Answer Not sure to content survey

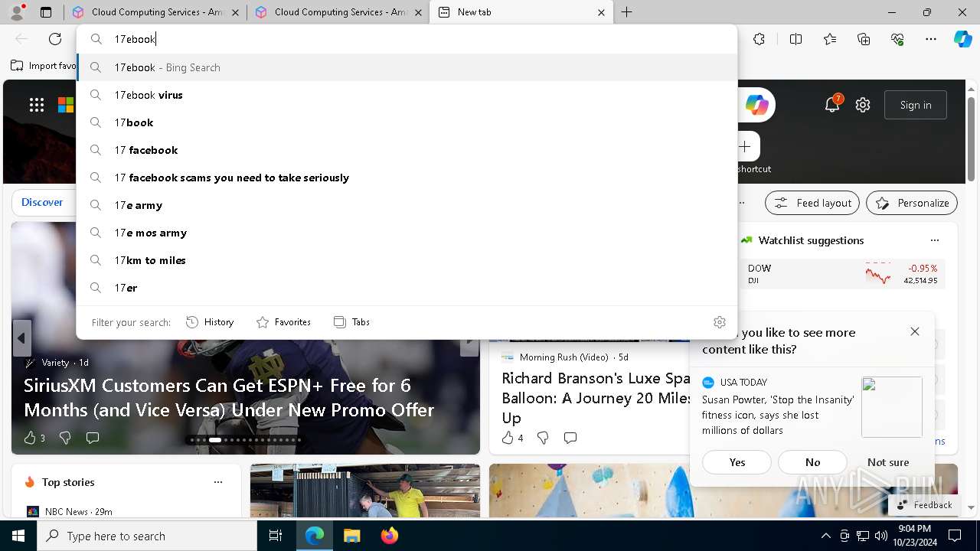[888, 462]
